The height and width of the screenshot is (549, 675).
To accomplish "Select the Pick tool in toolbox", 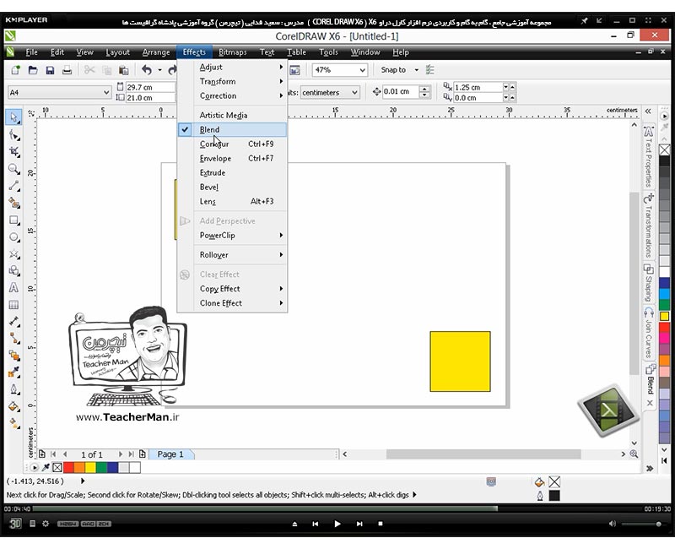I will pos(13,117).
